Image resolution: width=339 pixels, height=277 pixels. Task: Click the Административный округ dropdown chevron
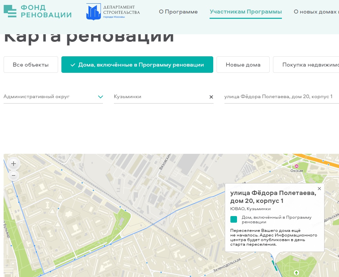[100, 97]
